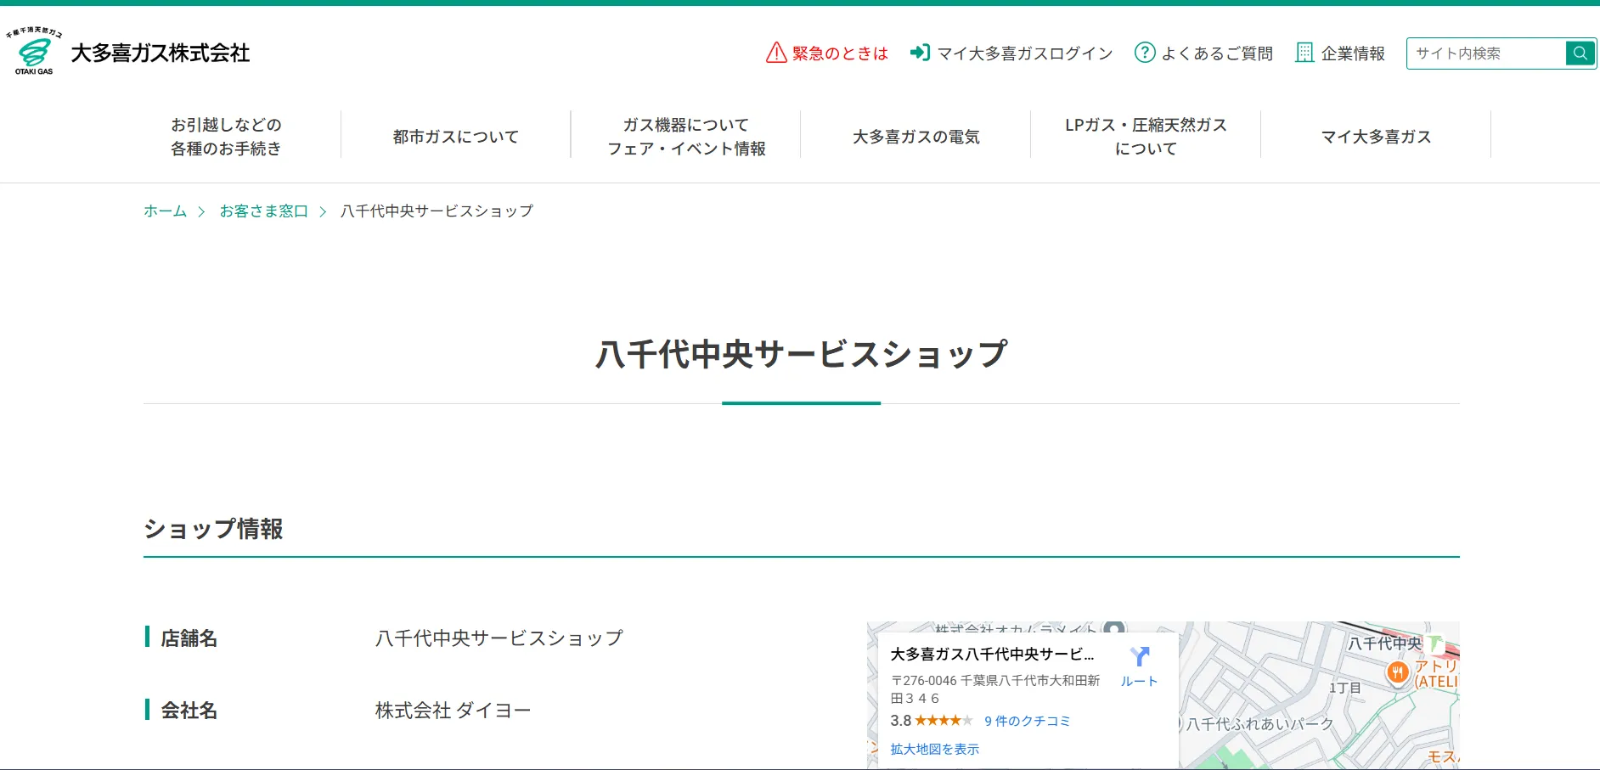Screen dimensions: 1600x770
Task: Open the お引越しなどの各種のお手続き menu
Action: click(226, 137)
